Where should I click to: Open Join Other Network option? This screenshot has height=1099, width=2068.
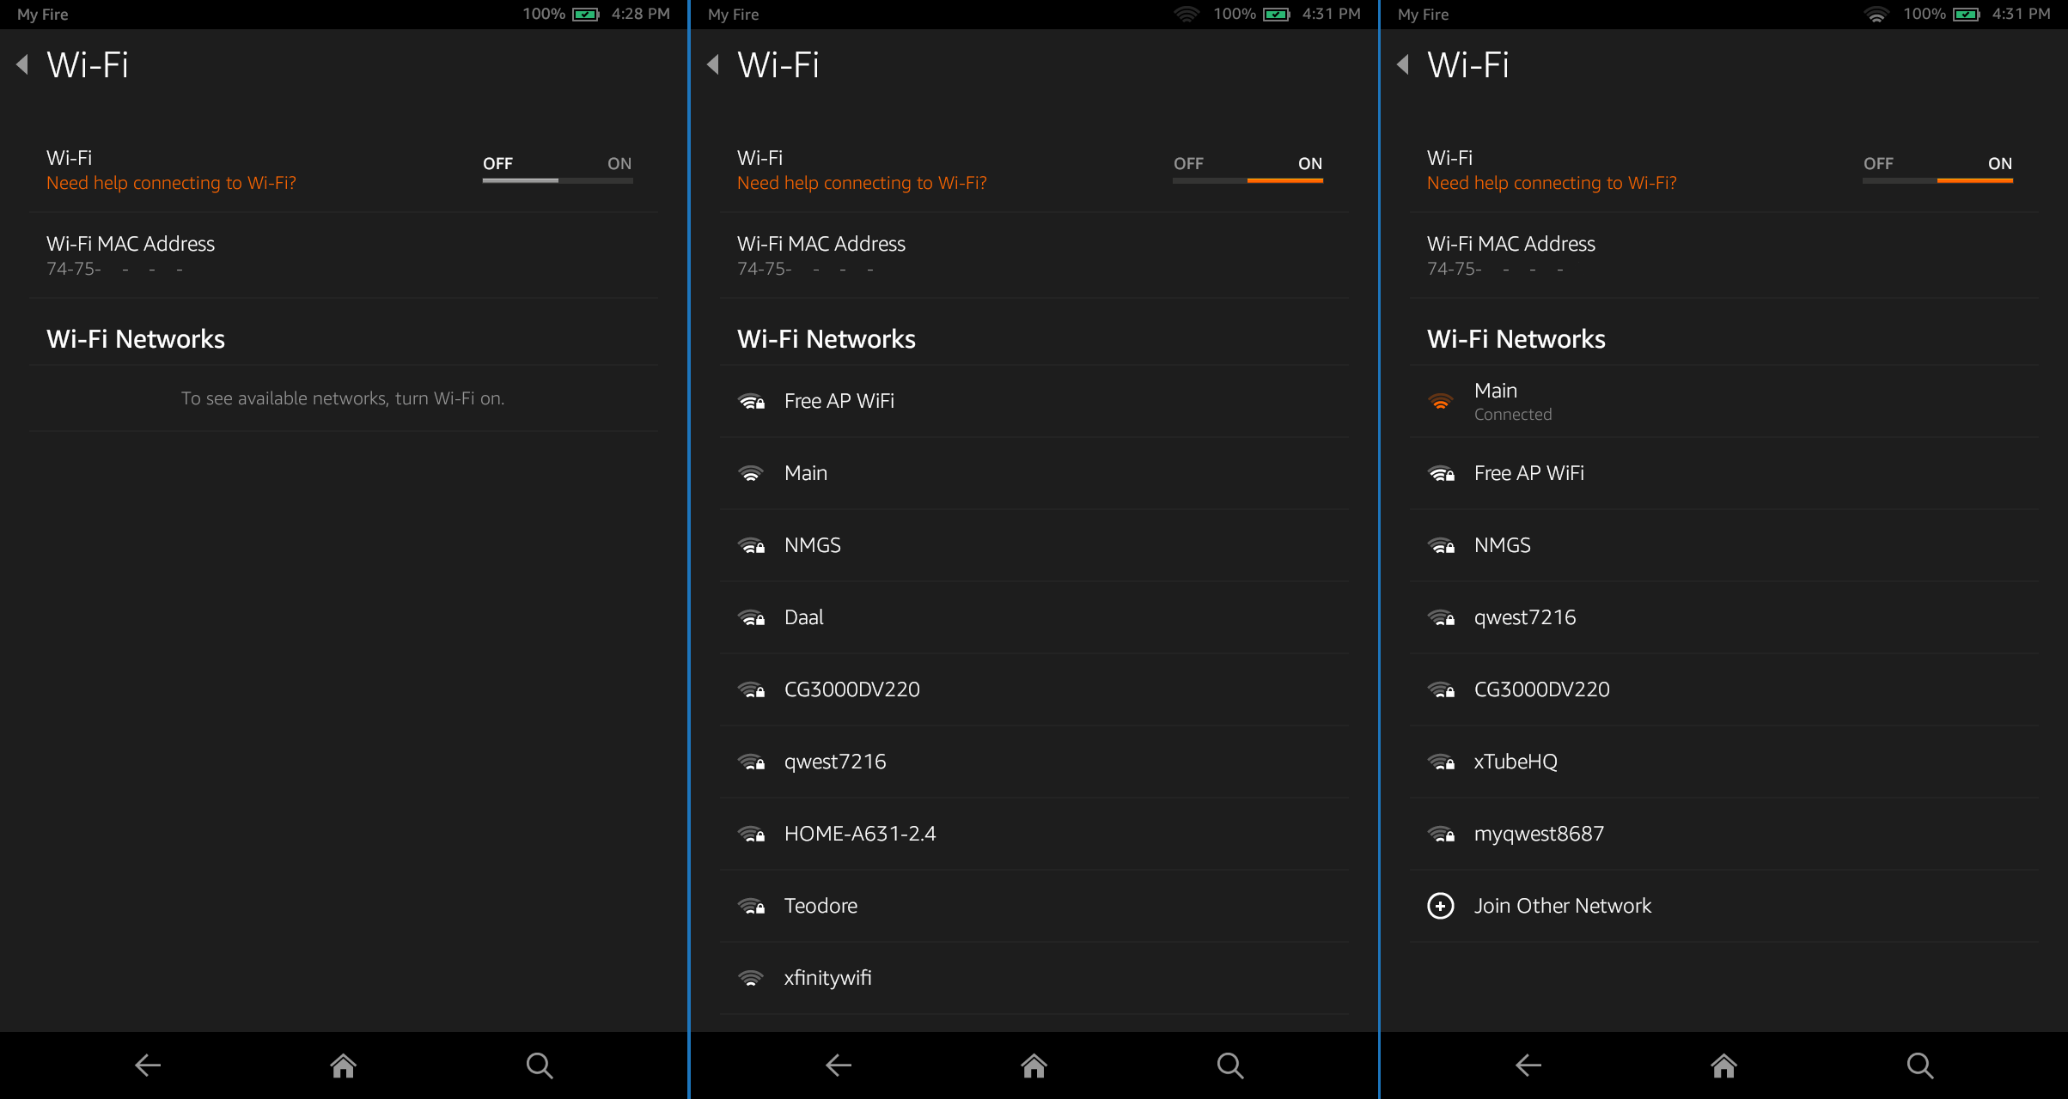coord(1562,906)
